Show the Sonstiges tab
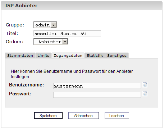Viewport: 164px width, 130px height. click(117, 56)
